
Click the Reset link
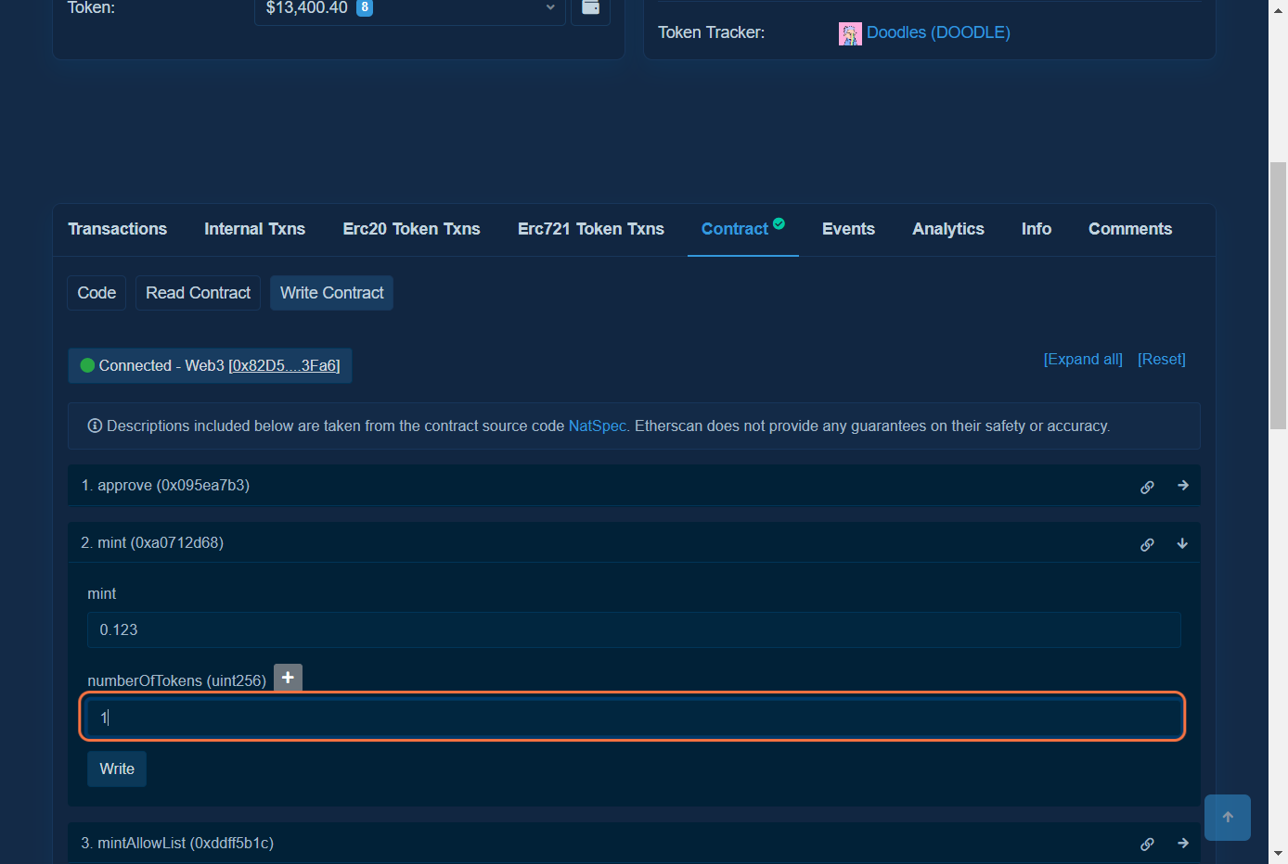point(1162,359)
